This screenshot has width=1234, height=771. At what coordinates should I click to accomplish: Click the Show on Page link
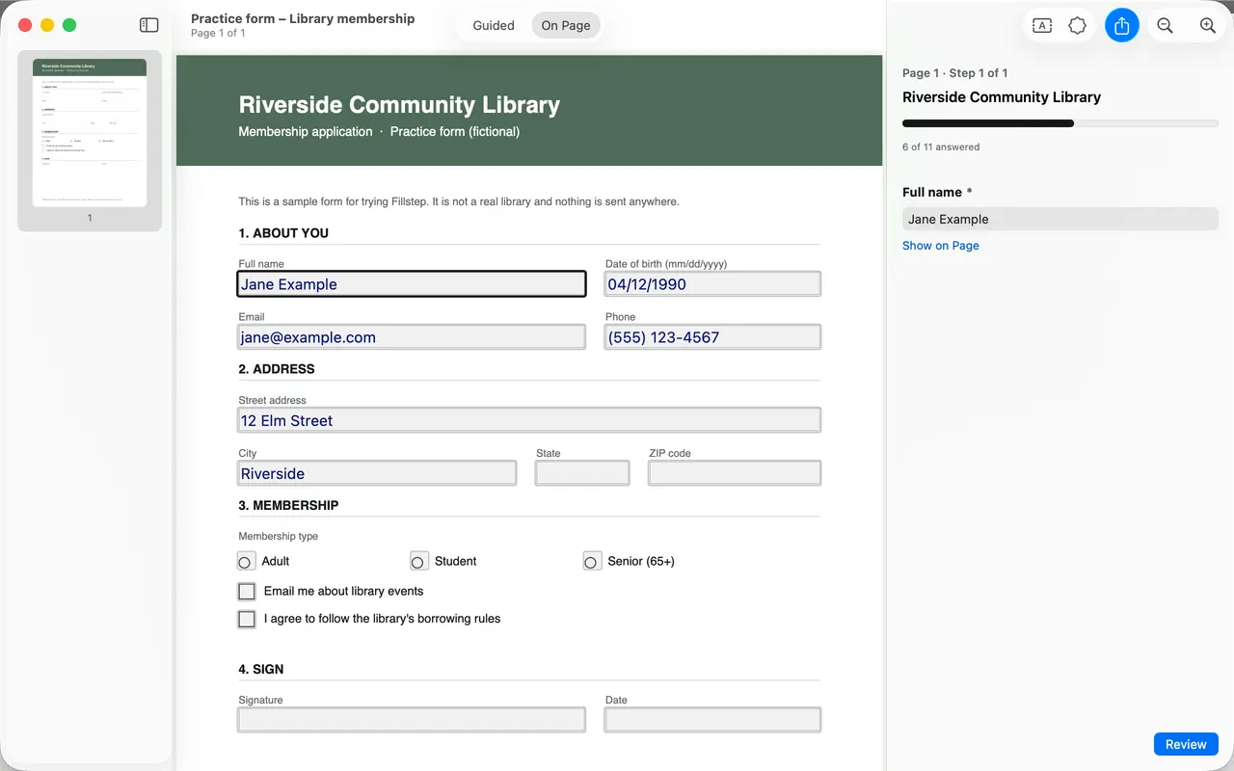tap(941, 246)
